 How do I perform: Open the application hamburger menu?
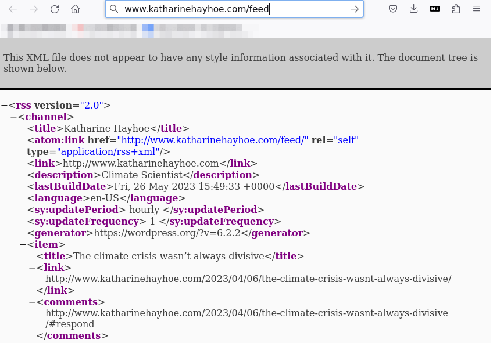[477, 9]
